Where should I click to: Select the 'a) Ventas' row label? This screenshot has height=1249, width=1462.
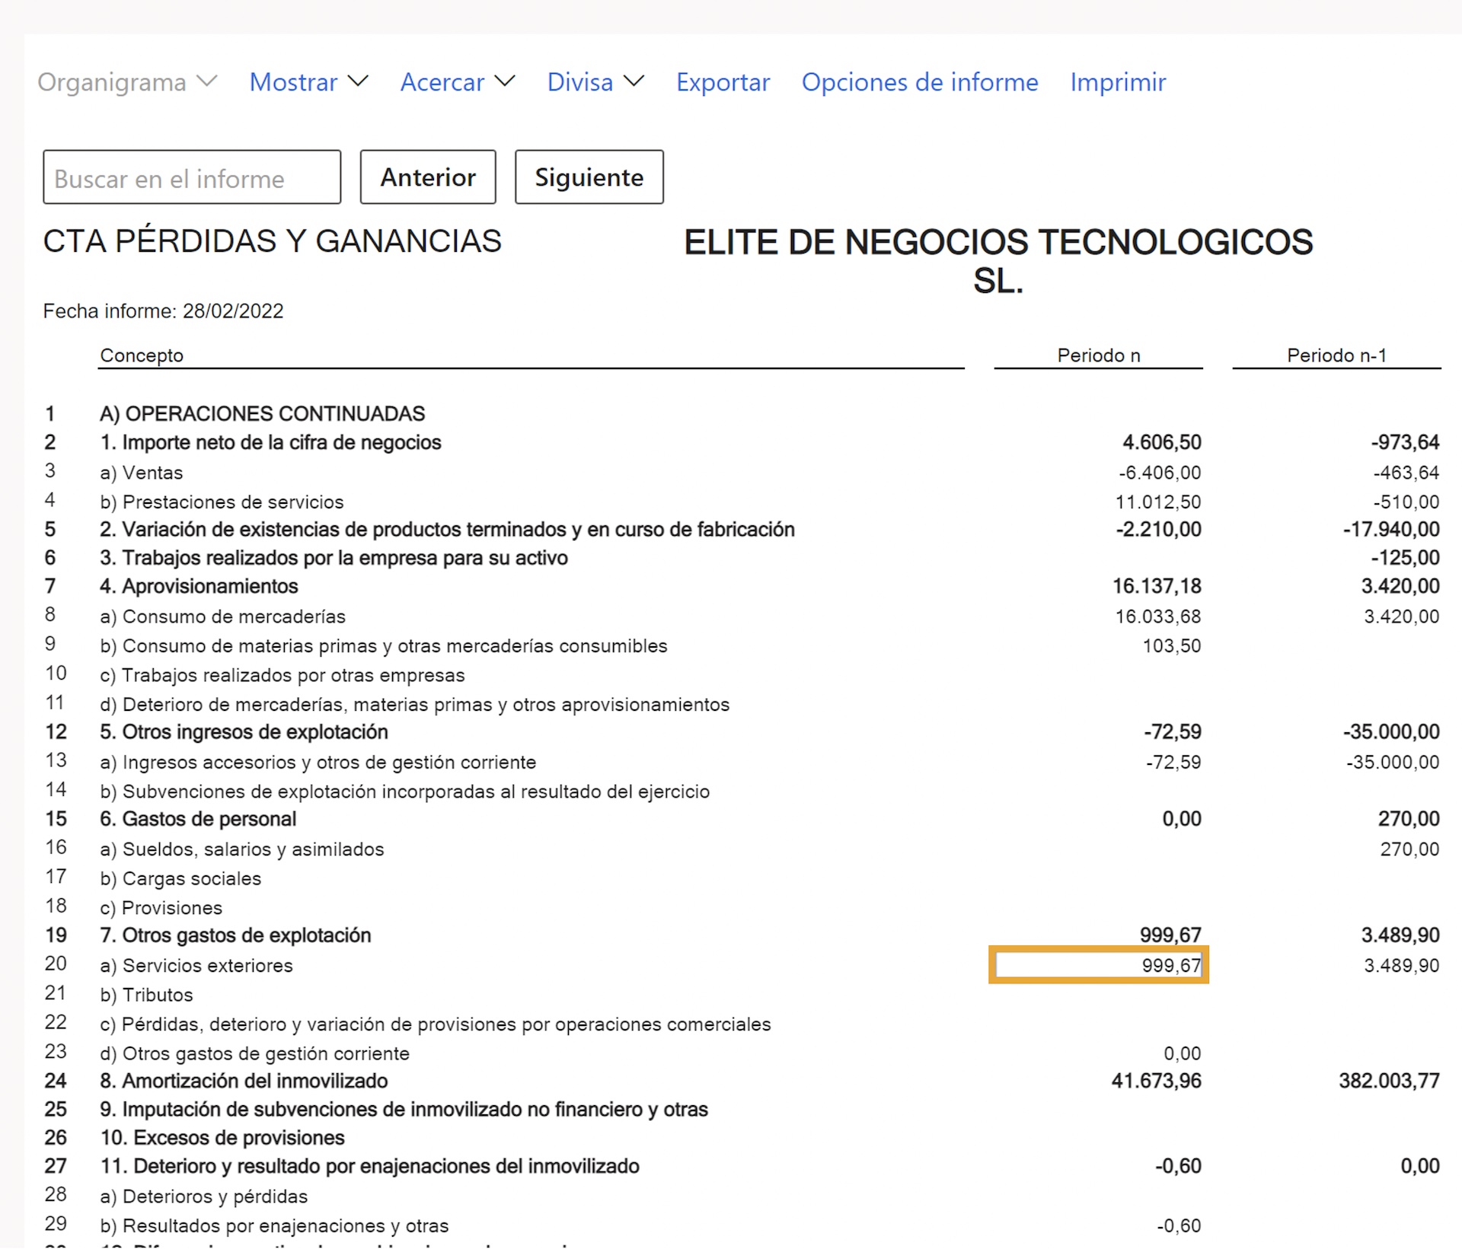(x=142, y=473)
